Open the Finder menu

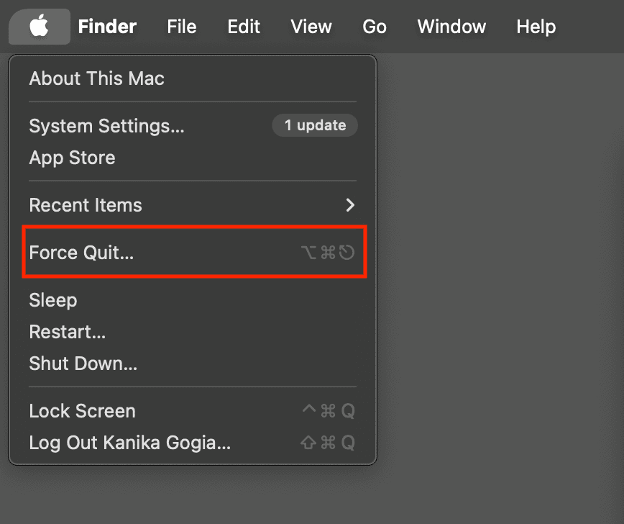pyautogui.click(x=106, y=26)
